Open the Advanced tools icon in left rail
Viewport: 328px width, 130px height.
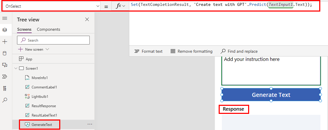coord(5,88)
